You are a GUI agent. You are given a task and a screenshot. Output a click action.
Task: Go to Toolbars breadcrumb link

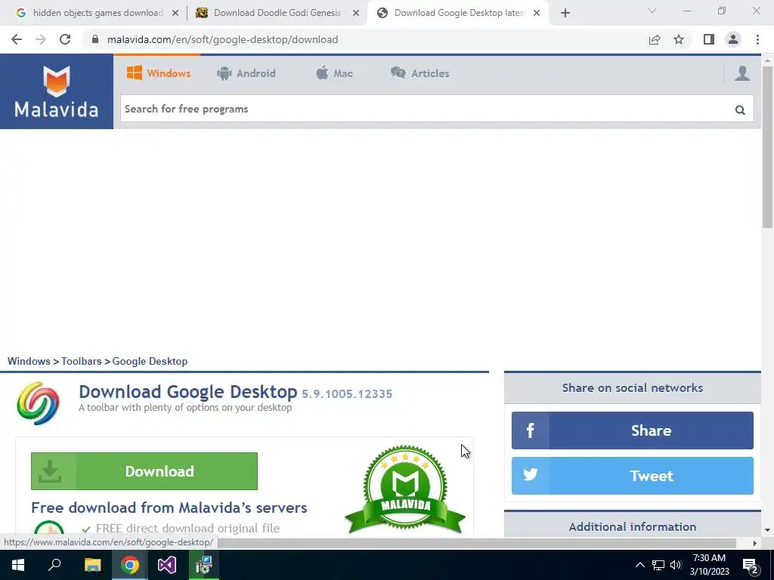[82, 361]
